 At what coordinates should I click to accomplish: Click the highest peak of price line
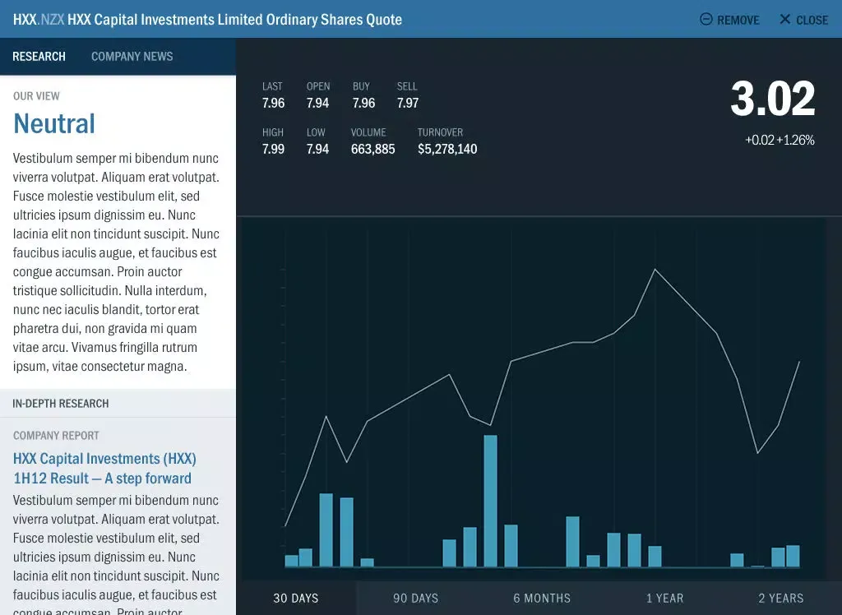pos(655,270)
